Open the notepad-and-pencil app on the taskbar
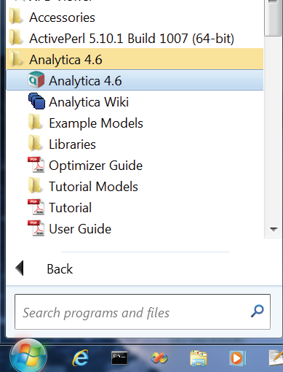The width and height of the screenshot is (283, 372). [276, 357]
